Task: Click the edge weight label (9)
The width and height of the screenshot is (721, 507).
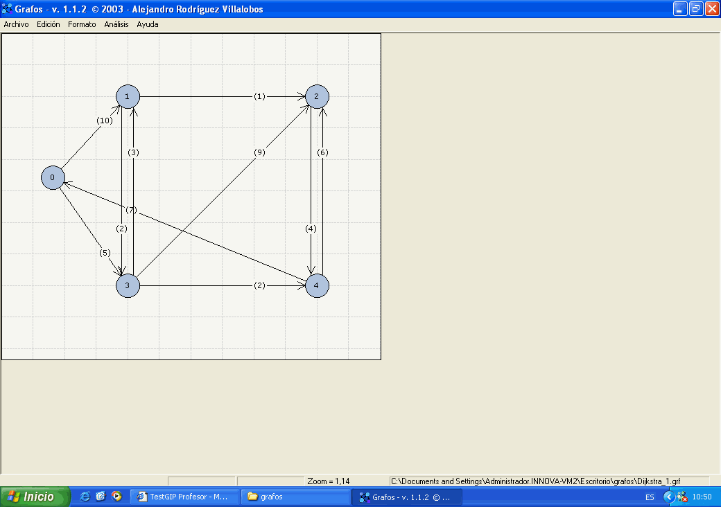Action: [259, 153]
